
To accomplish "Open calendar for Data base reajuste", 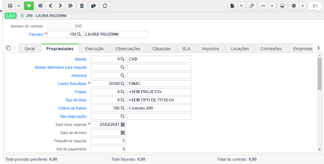I will [x=123, y=125].
